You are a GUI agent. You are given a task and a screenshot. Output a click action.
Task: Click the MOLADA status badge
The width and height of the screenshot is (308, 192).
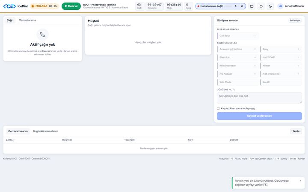click(x=44, y=6)
